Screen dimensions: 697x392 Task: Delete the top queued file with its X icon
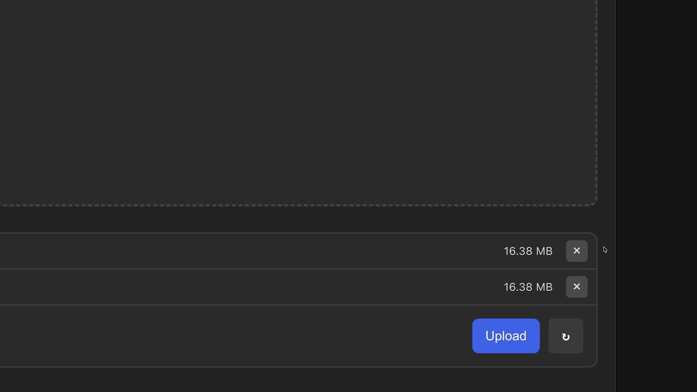[x=576, y=251]
